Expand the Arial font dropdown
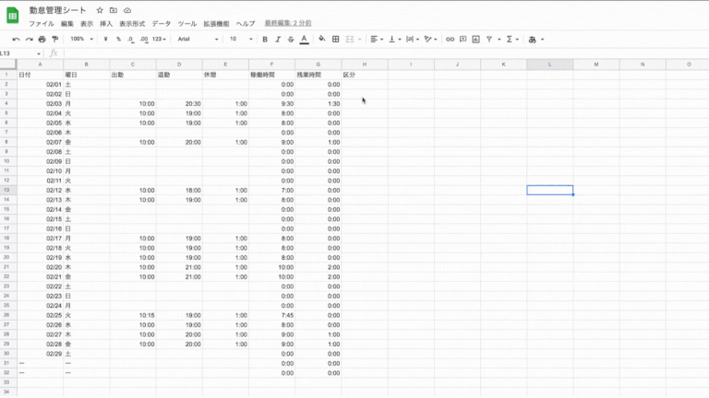 [198, 40]
